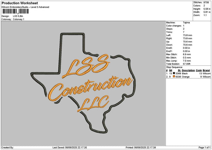Click the Wilcom brand in Orange row

(206, 77)
